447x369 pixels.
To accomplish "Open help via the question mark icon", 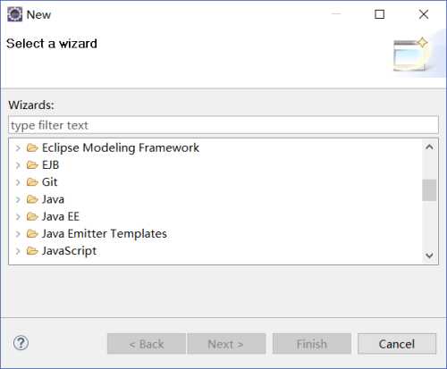I will point(21,343).
